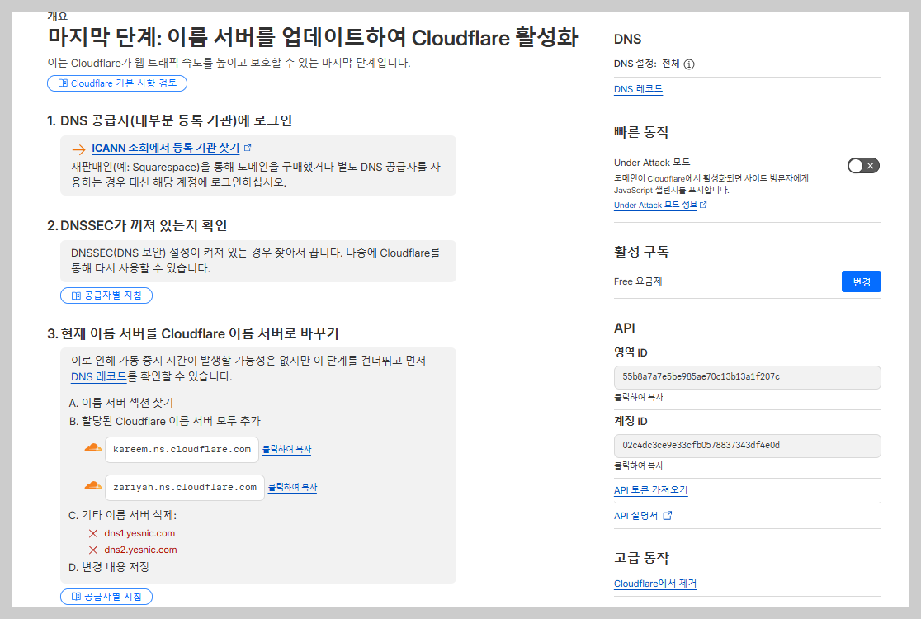Select dns1.yesnic.com text

(139, 533)
